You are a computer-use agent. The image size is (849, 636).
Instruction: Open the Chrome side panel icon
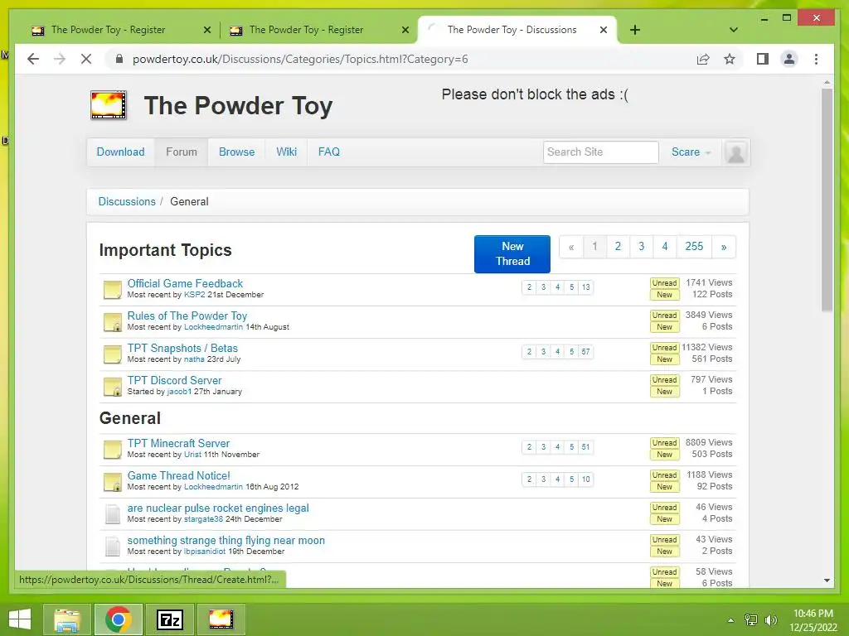coord(763,59)
